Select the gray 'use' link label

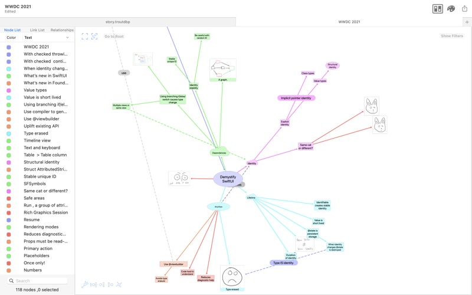(124, 73)
